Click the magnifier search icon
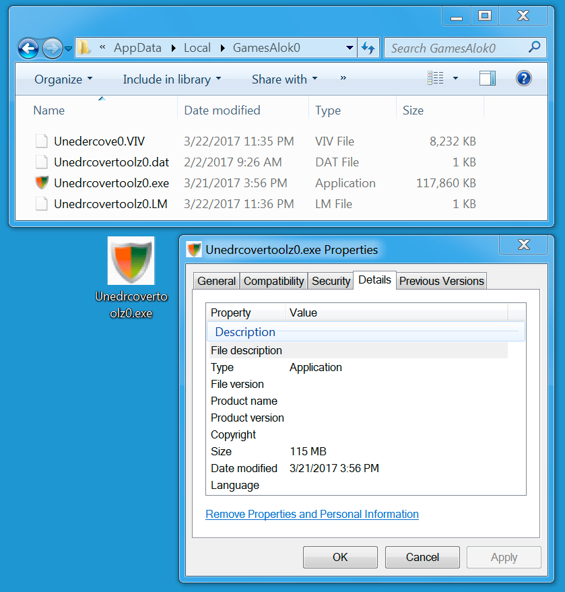The image size is (565, 592). 535,47
